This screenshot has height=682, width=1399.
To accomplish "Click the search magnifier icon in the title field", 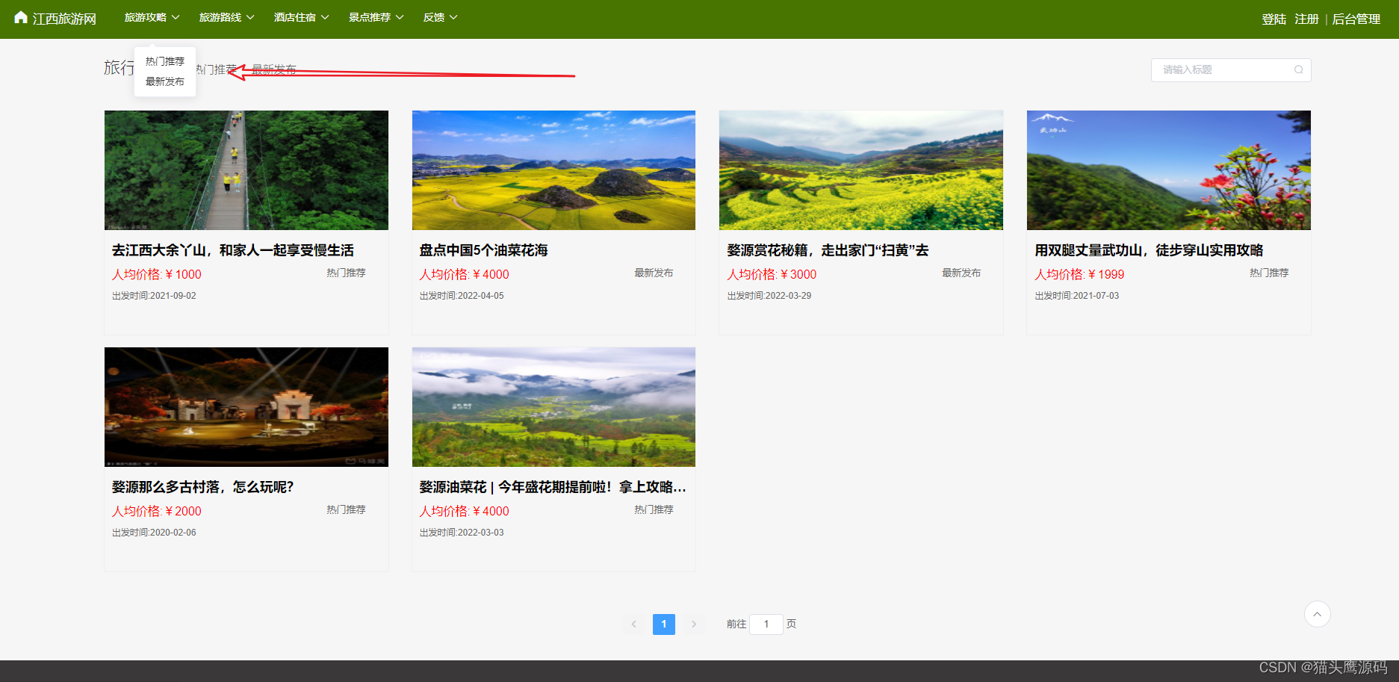I will pyautogui.click(x=1299, y=69).
